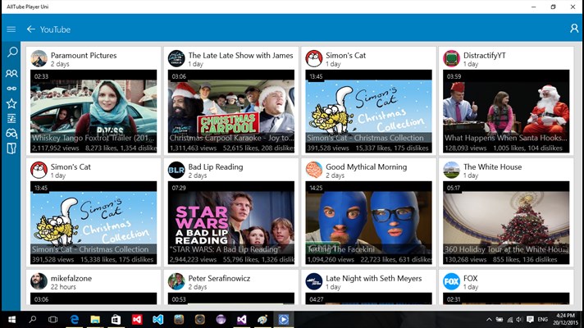Open the ENG language indicator in tray

(543, 320)
